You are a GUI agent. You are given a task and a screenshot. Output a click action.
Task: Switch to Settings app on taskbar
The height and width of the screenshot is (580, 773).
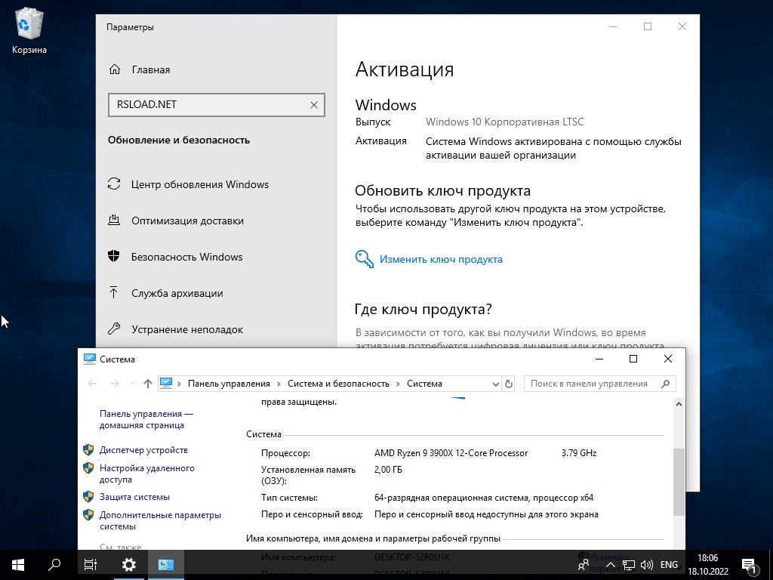[x=128, y=565]
